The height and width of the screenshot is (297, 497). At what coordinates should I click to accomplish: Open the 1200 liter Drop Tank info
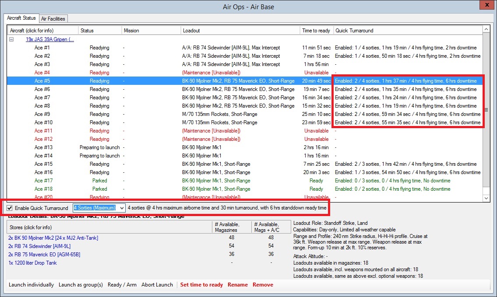32,263
